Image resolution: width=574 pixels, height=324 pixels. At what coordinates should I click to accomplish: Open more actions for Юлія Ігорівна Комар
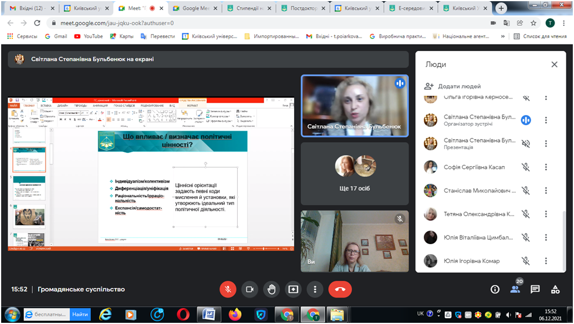coord(546,261)
